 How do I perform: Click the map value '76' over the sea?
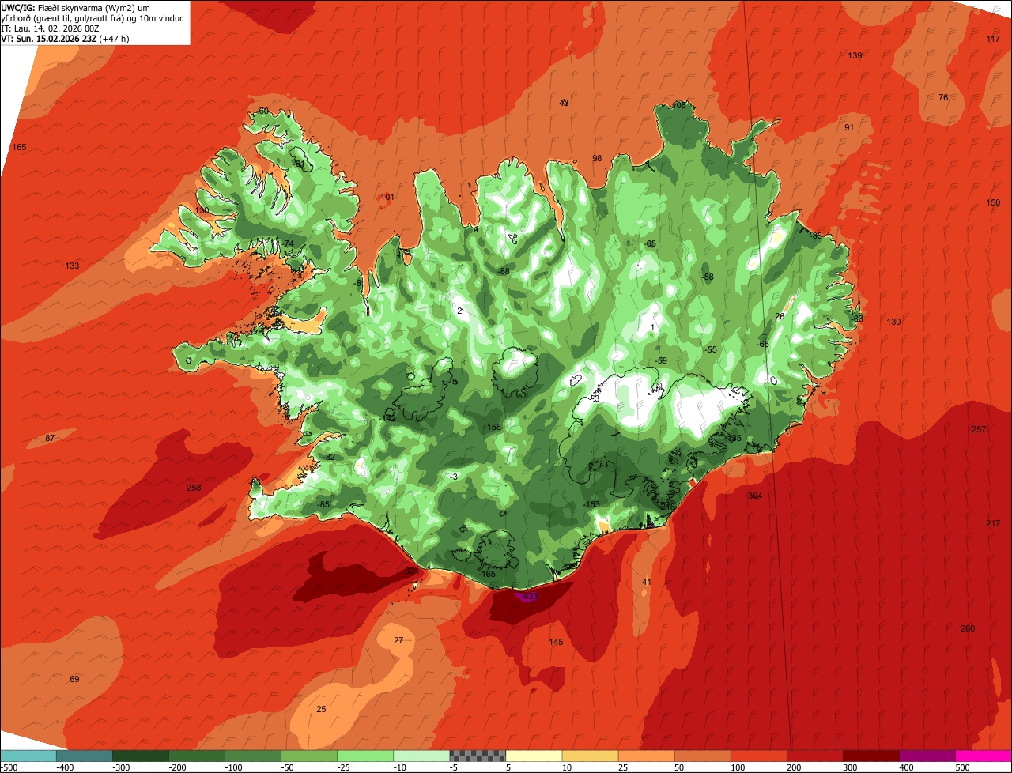point(942,97)
